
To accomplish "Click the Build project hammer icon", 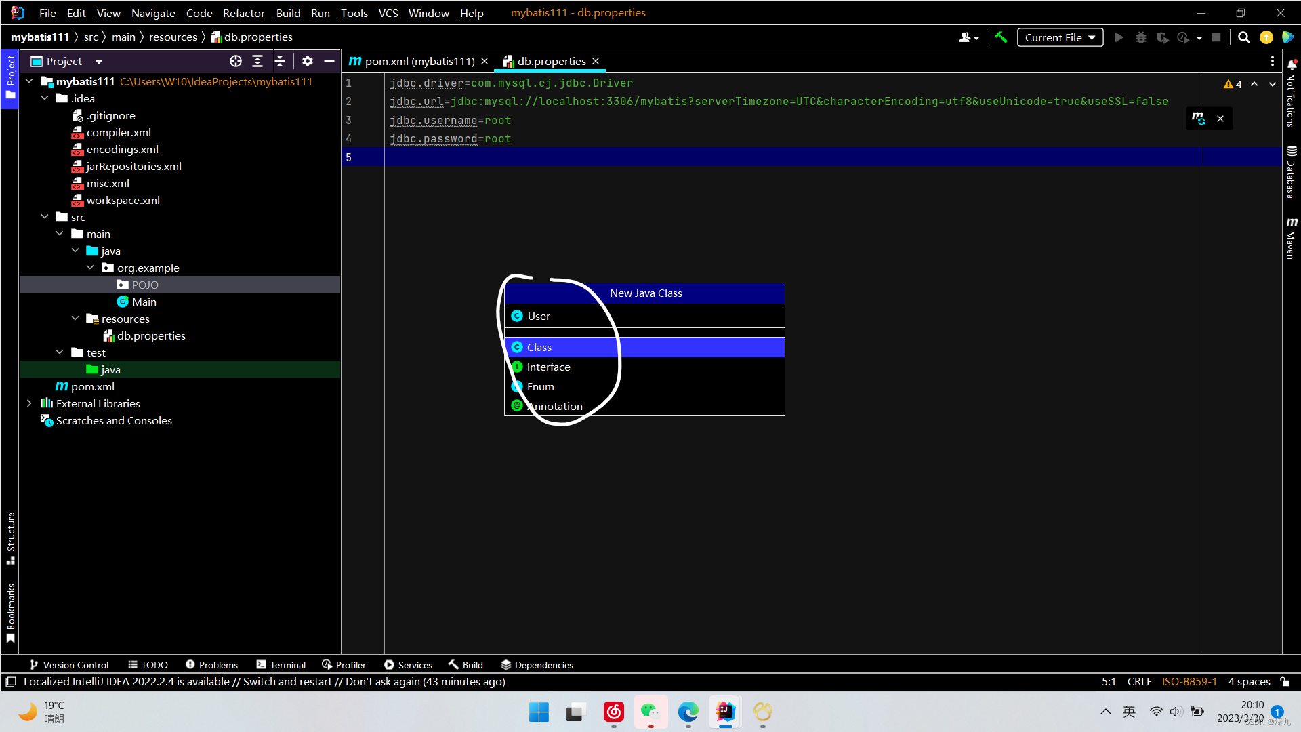I will pos(1001,37).
